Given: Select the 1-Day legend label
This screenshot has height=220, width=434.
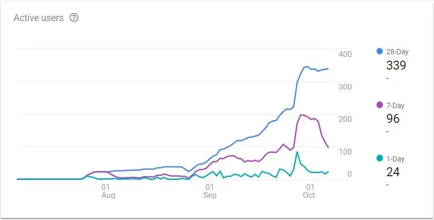Looking at the screenshot, I should (396, 158).
